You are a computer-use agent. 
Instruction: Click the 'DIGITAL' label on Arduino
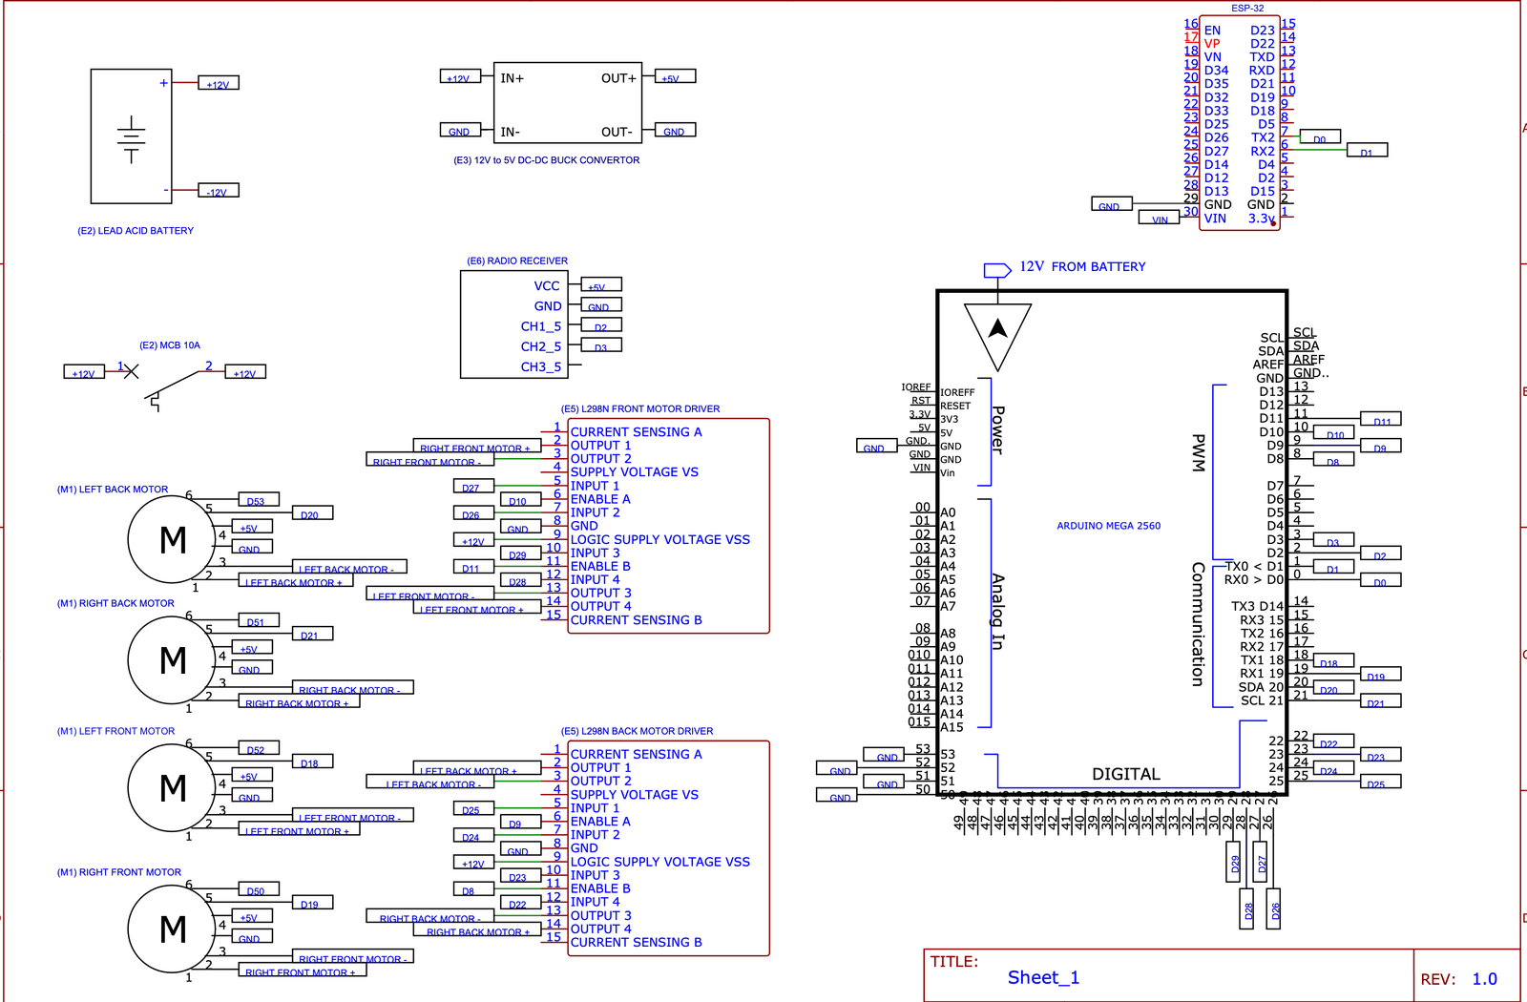[x=1126, y=774]
